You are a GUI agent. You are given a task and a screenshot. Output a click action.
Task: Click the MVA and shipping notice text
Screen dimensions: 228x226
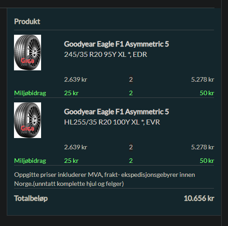104,179
